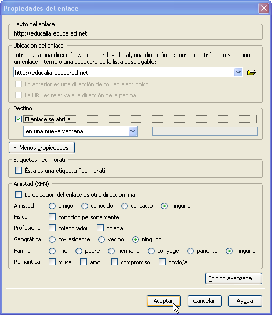
Task: Check the 'colaborador' professional option
Action: pos(52,228)
